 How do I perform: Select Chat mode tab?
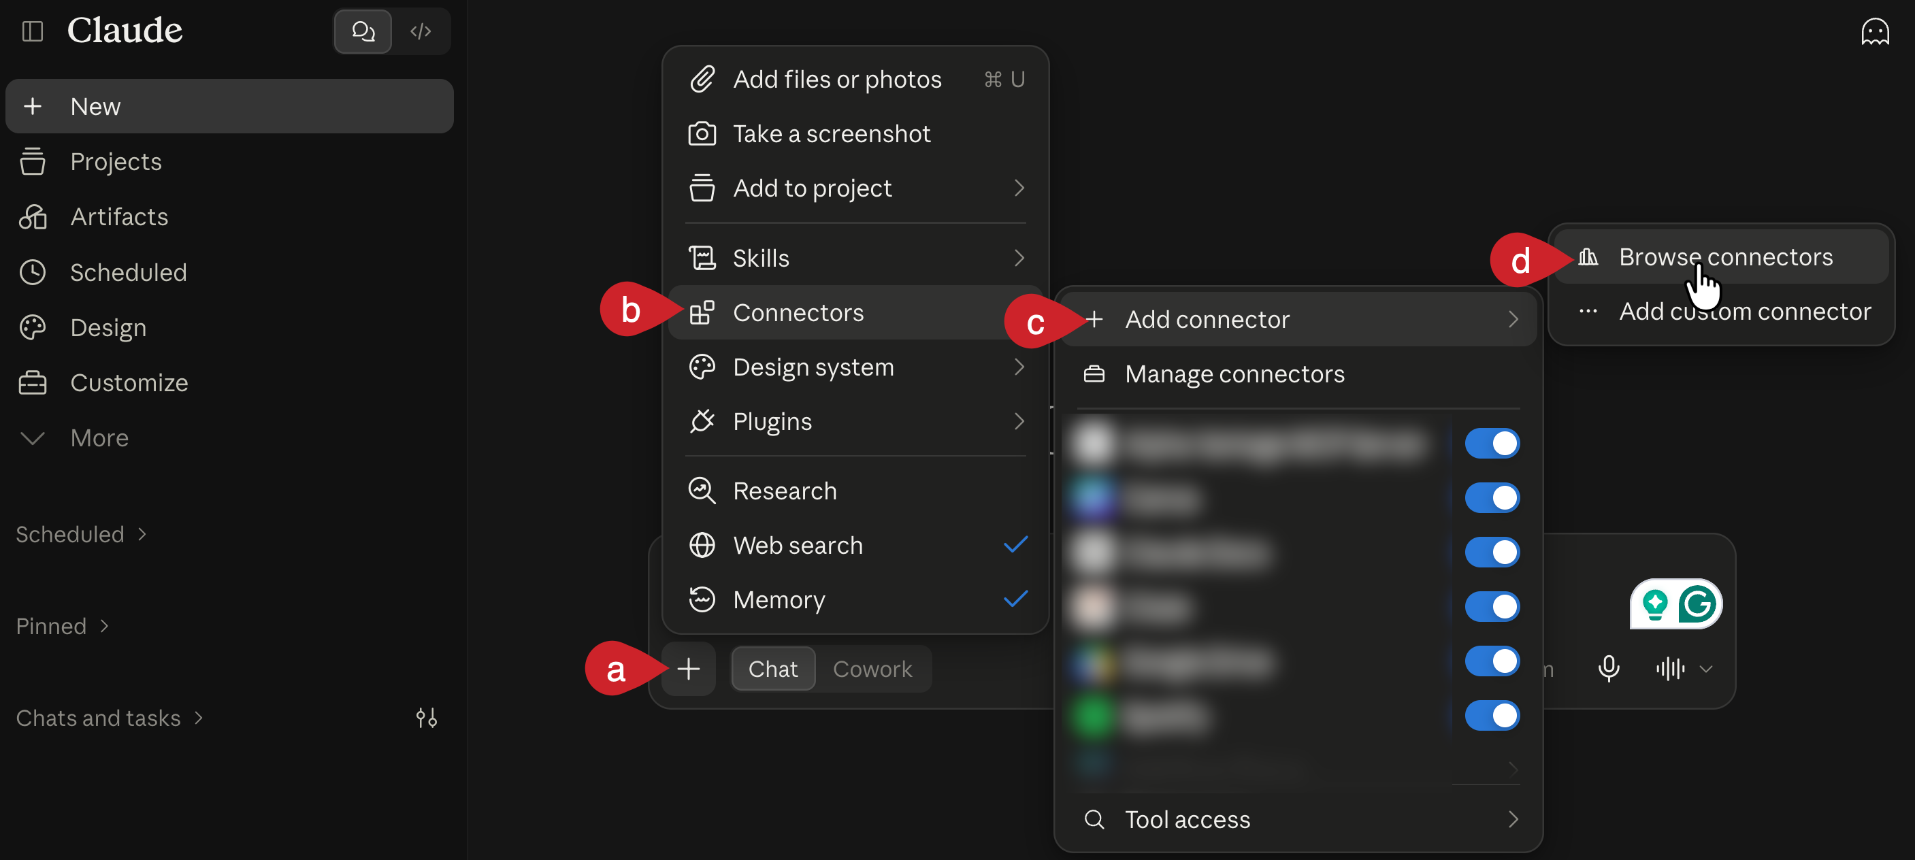(773, 669)
